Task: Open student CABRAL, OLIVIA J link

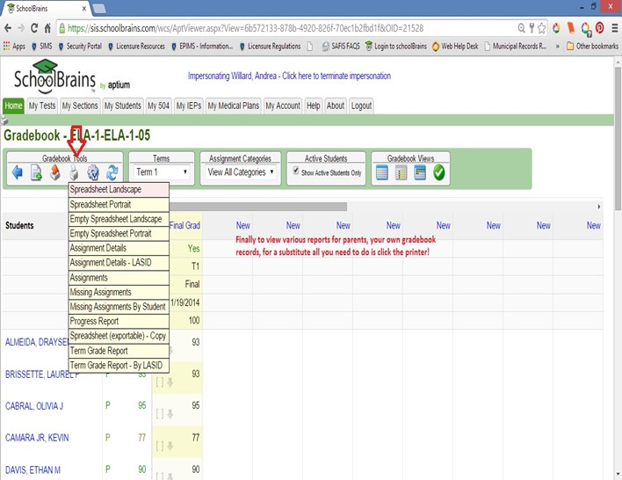Action: pos(34,406)
